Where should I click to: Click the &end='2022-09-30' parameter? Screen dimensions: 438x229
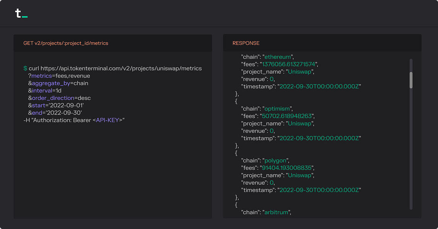[55, 113]
